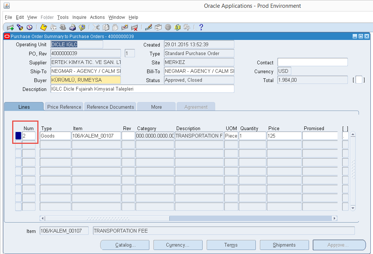Screen dimensions: 373x254
Task: Delete the current record
Action: pyautogui.click(x=135, y=27)
